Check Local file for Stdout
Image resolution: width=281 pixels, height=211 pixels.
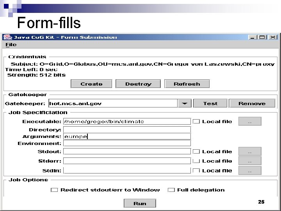[196, 152]
